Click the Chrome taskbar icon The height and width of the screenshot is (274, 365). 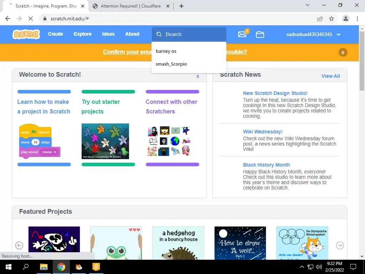61,267
